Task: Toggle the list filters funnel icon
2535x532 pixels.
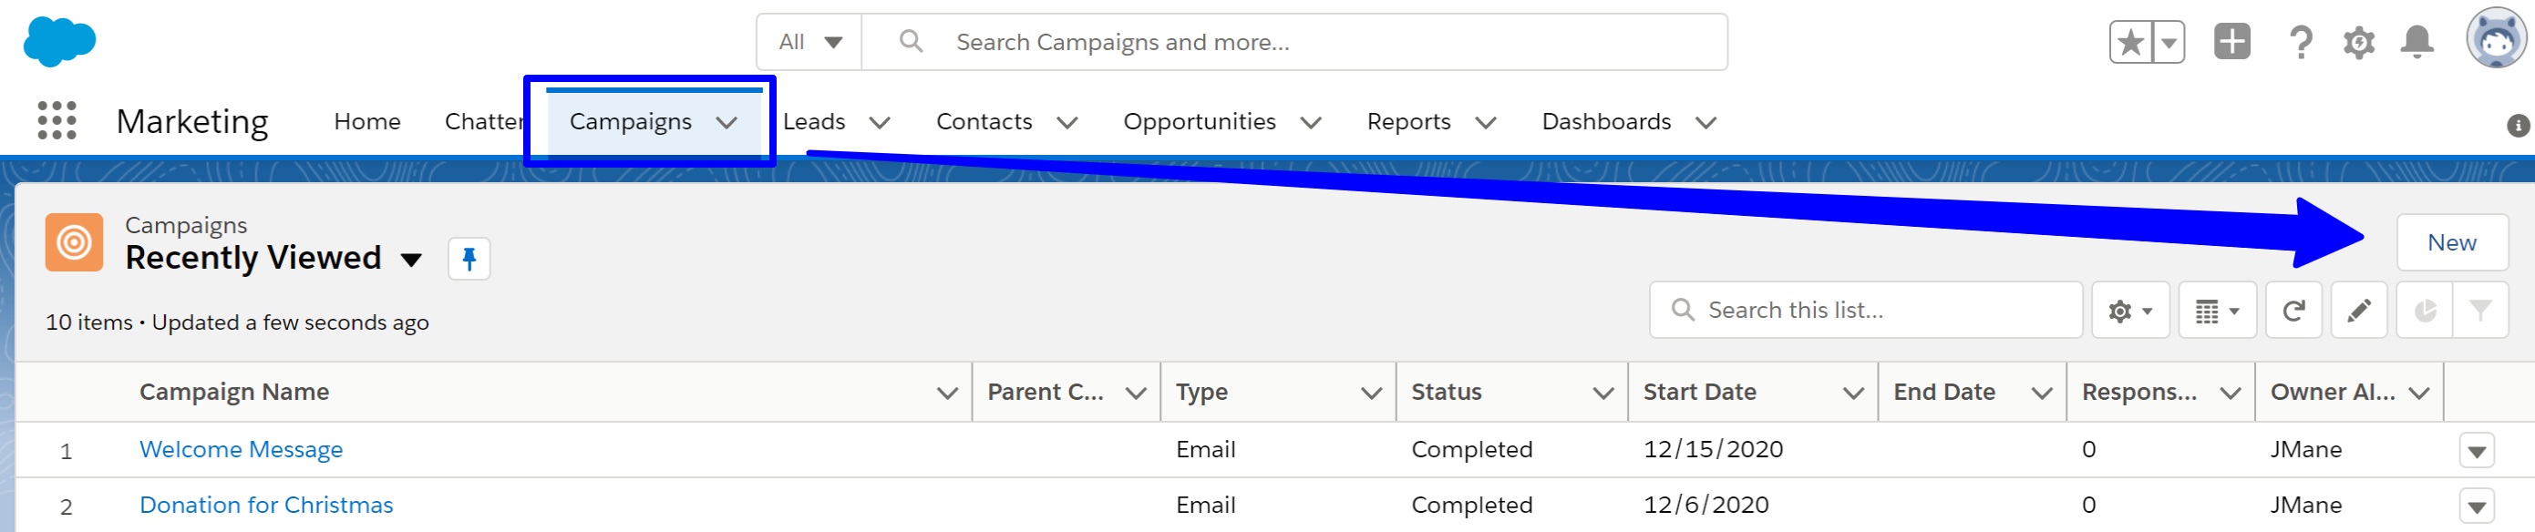Action: [x=2480, y=311]
